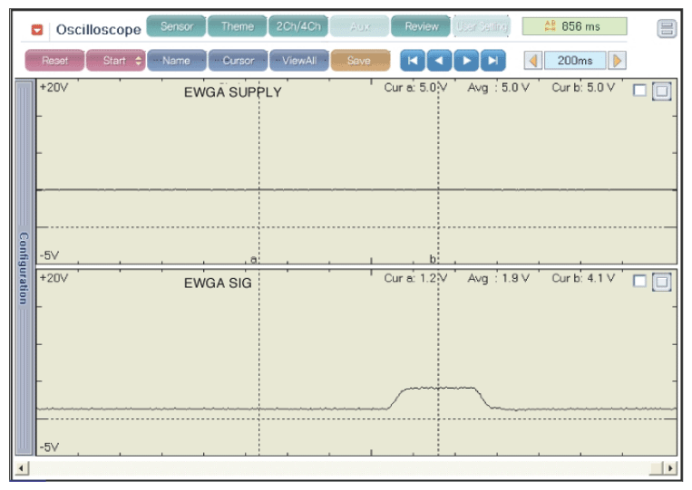The height and width of the screenshot is (490, 692).
Task: Click the Save button
Action: 360,61
